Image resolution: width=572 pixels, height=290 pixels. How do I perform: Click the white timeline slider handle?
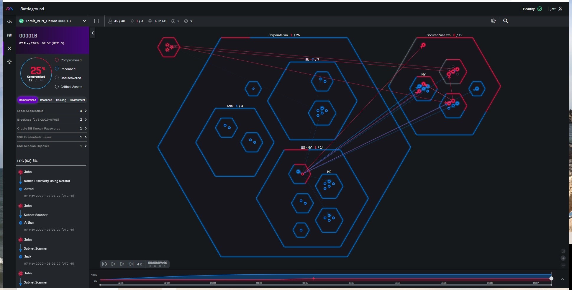coord(551,278)
